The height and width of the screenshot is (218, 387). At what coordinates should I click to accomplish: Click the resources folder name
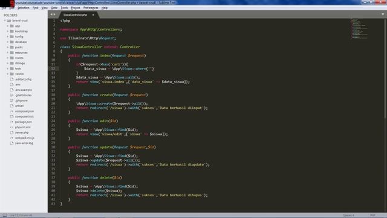[21, 53]
